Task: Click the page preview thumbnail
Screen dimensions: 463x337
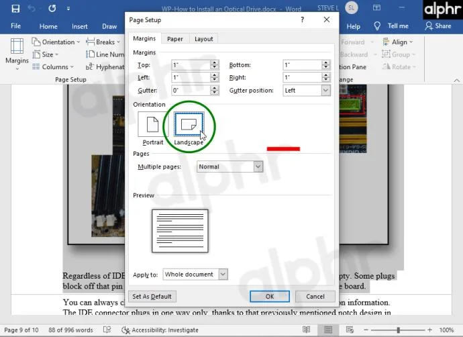Action: pyautogui.click(x=180, y=231)
